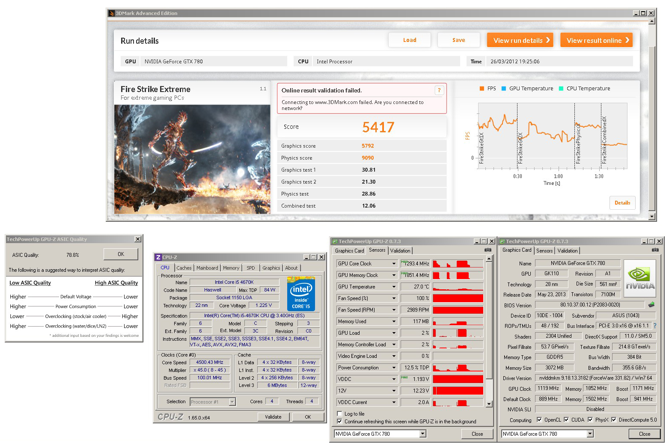Click OK in ASIC Quality dialog
Image resolution: width=669 pixels, height=443 pixels.
pos(121,254)
